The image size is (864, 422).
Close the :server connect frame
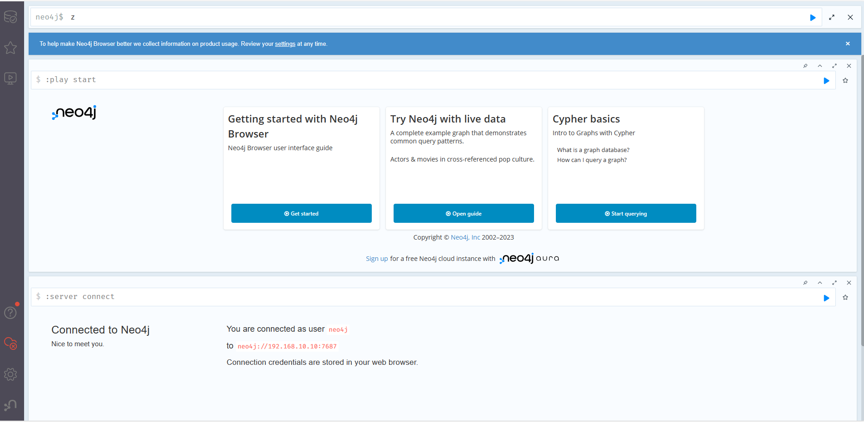pyautogui.click(x=849, y=283)
